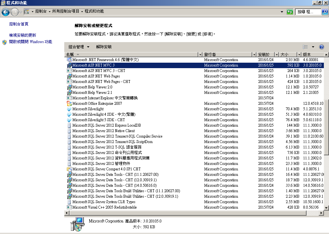The width and height of the screenshot is (329, 234).
Task: Click 所有控制台項目 breadcrumb segment
Action: [66, 11]
